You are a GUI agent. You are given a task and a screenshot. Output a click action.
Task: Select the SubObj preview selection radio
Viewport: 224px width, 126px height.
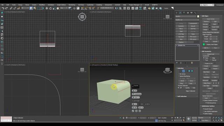tap(184, 88)
